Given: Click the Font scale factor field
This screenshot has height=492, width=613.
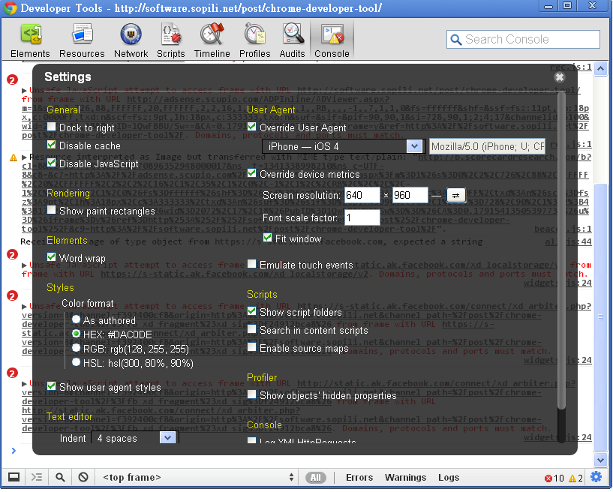Looking at the screenshot, I should [362, 217].
